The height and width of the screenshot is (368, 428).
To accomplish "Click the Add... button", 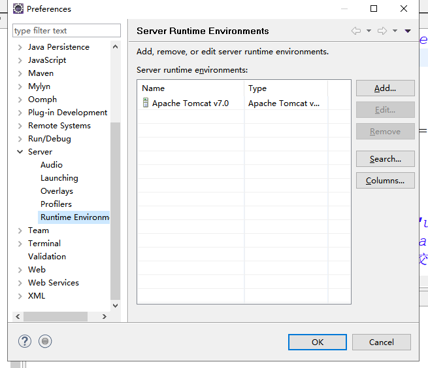I will (x=385, y=88).
